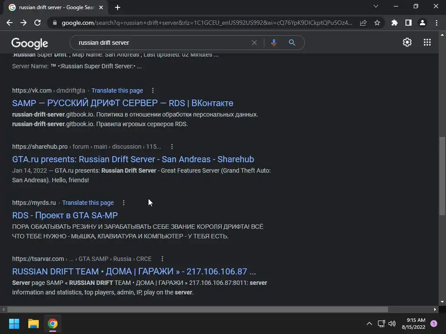Click the scroll right arrow
Image resolution: width=446 pixels, height=334 pixels.
(x=435, y=309)
